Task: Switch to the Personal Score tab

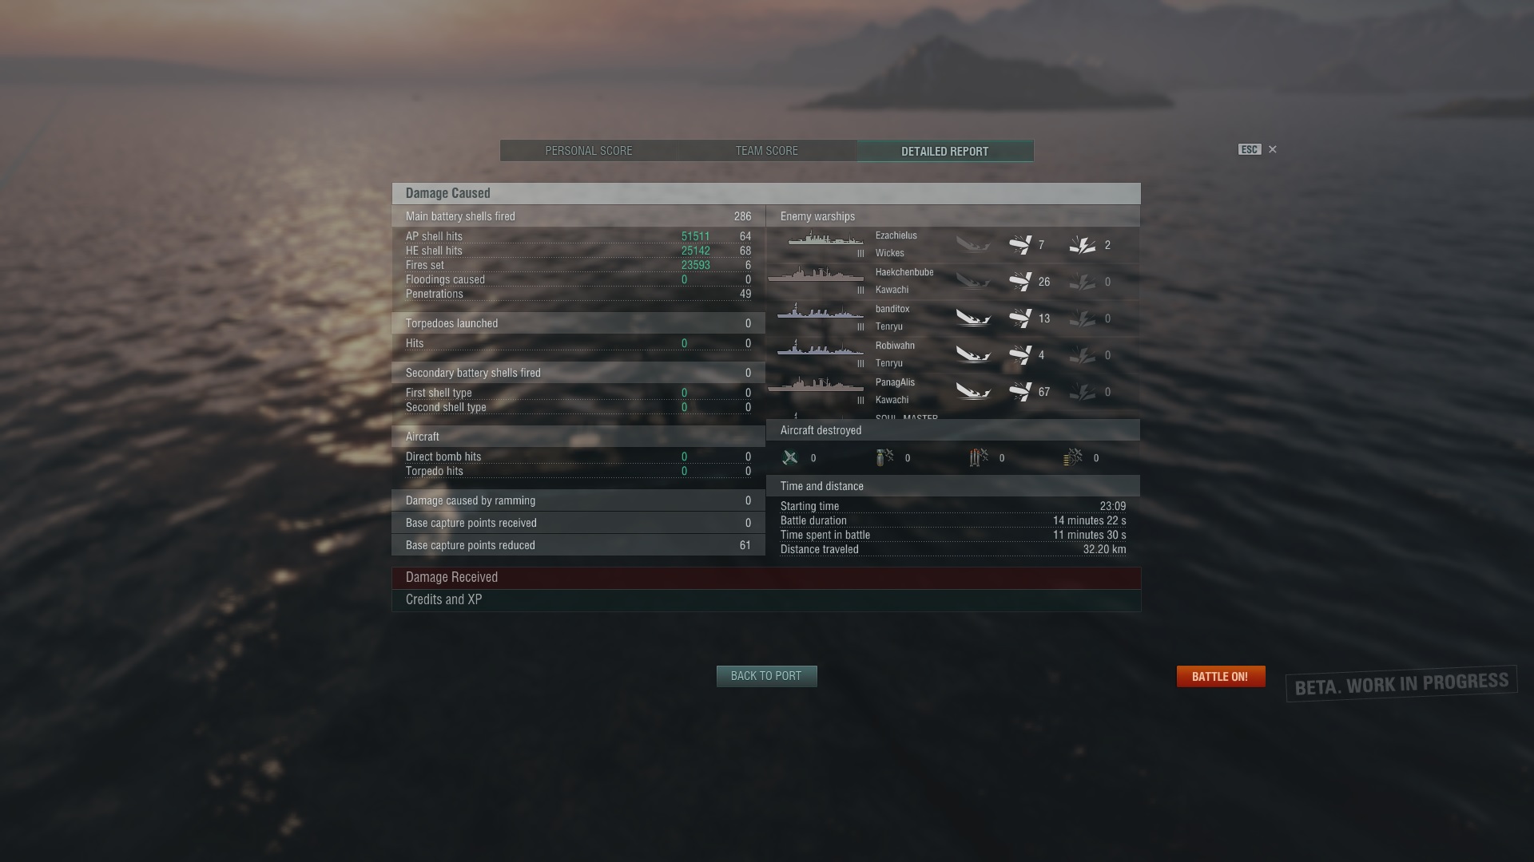Action: [589, 151]
